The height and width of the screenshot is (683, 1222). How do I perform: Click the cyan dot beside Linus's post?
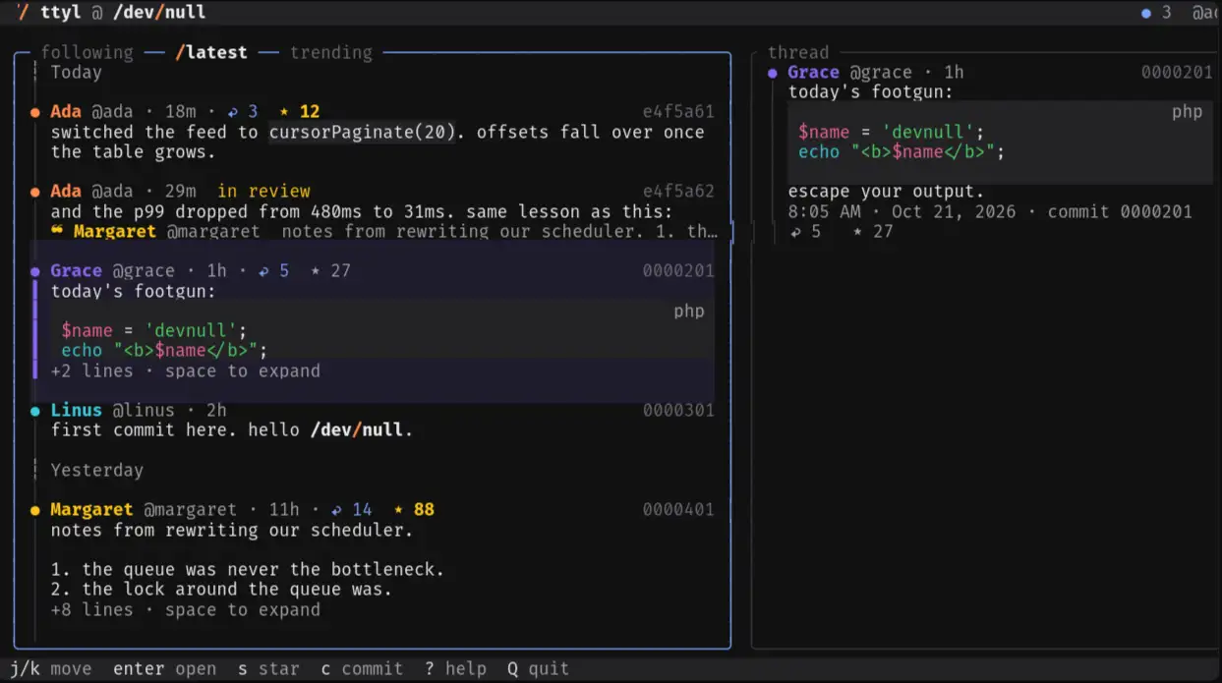[x=35, y=411]
